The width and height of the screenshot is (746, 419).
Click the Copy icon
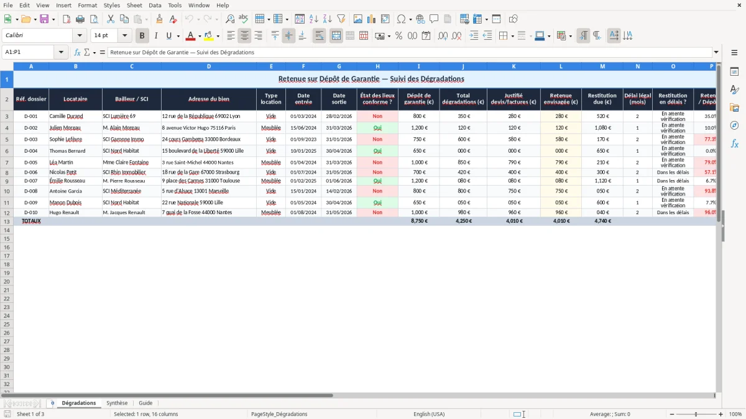(124, 19)
